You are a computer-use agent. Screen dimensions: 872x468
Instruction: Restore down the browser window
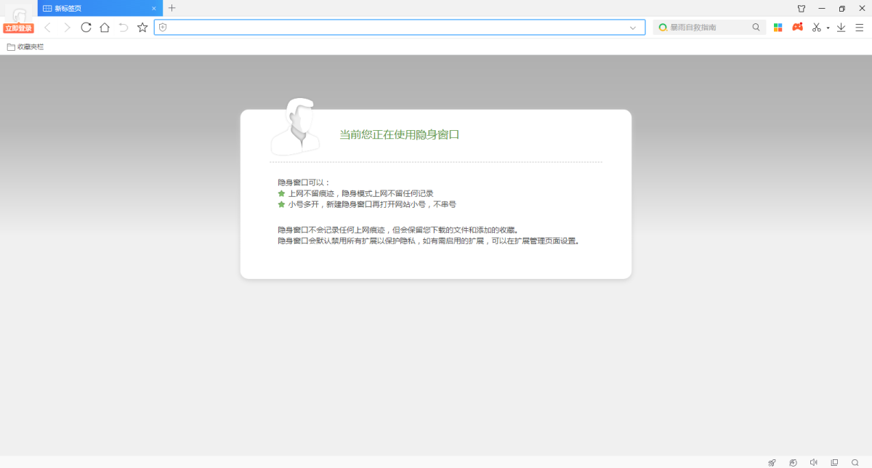(x=842, y=9)
